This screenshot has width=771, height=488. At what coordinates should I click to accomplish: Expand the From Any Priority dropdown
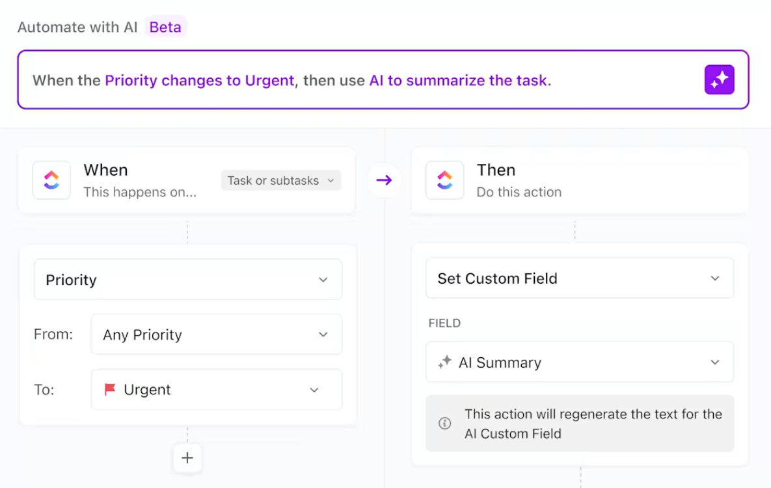pos(216,334)
